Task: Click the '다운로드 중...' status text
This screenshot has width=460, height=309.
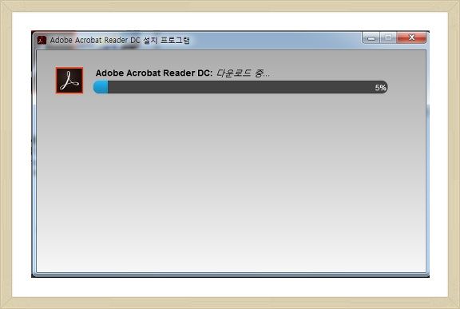Action: tap(243, 73)
